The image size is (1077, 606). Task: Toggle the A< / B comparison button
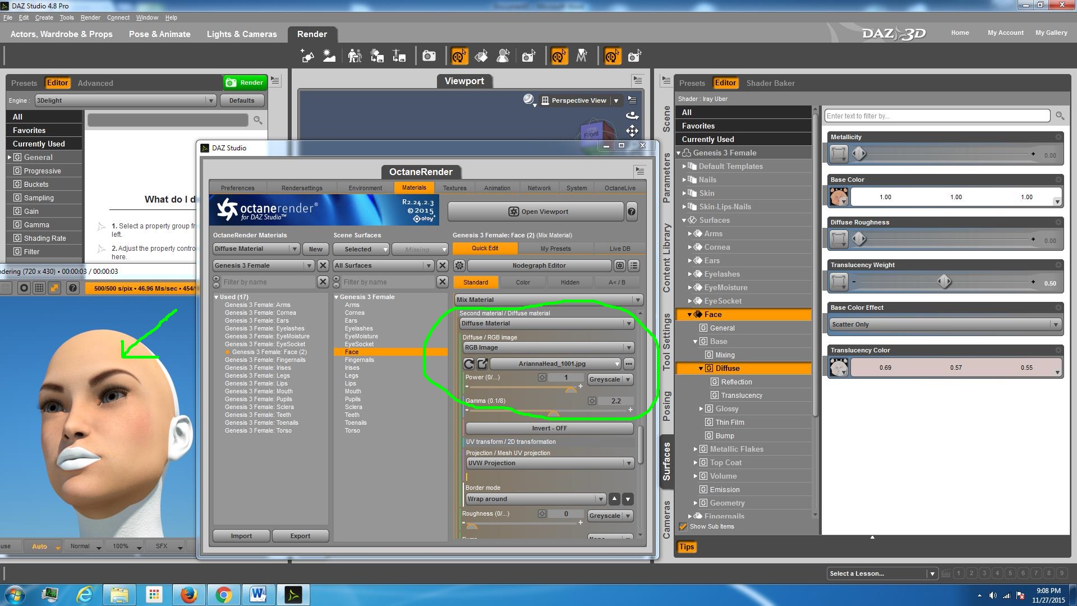click(x=617, y=282)
